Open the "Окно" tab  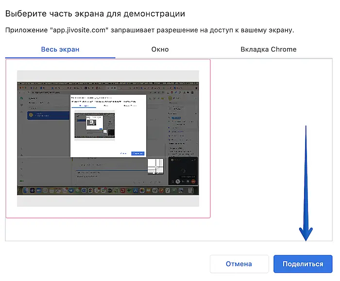(x=160, y=50)
